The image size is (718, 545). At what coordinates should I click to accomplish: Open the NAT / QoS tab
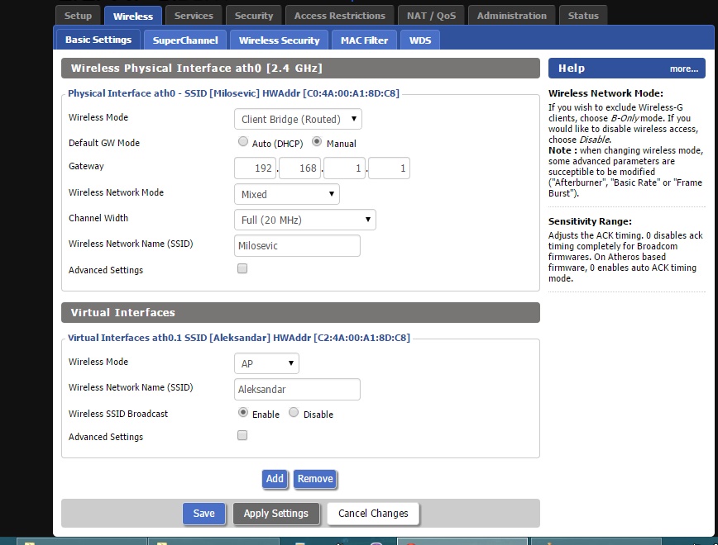pyautogui.click(x=431, y=16)
